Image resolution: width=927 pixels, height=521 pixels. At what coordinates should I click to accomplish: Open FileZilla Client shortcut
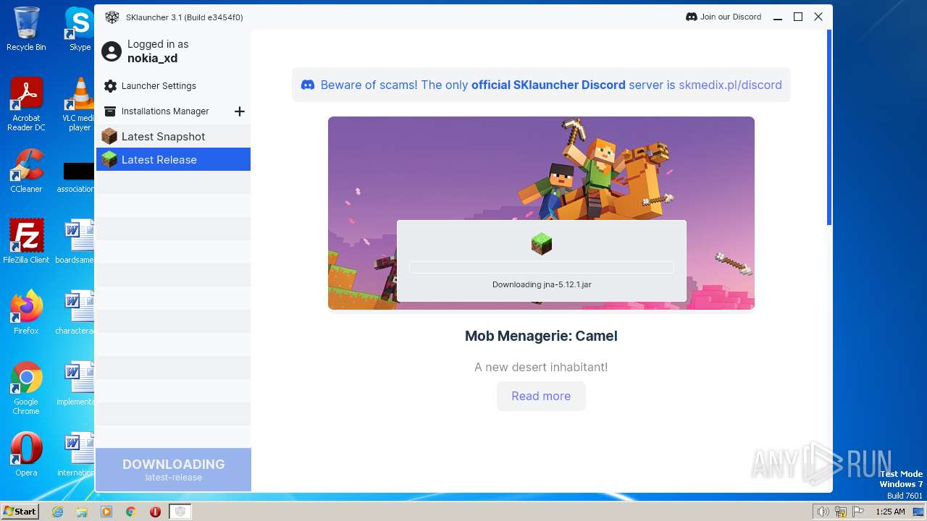pos(26,242)
